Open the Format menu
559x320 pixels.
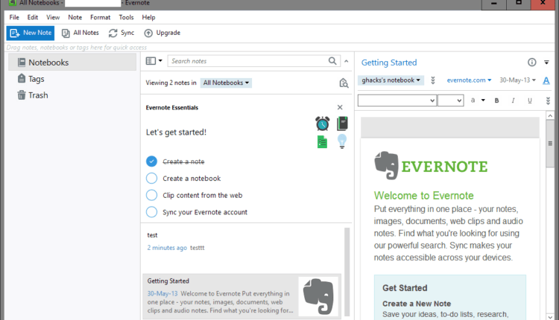[x=100, y=17]
